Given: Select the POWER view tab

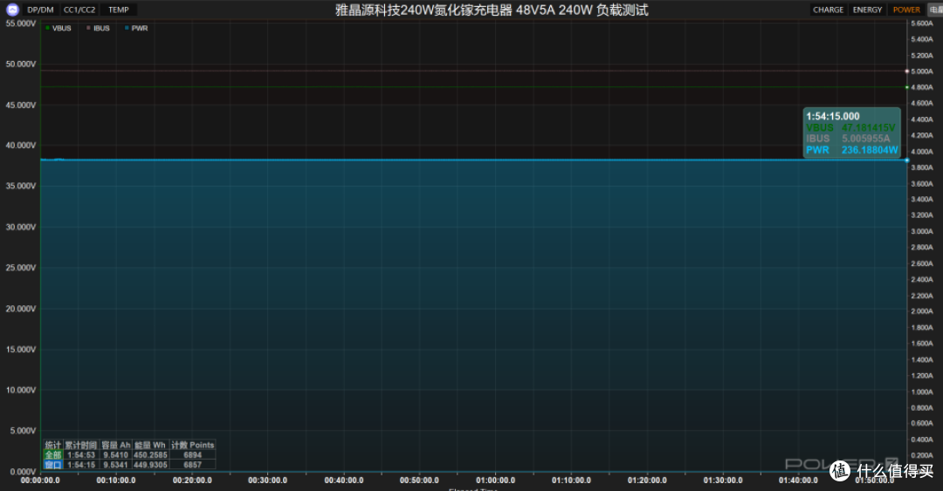Looking at the screenshot, I should click(x=906, y=10).
